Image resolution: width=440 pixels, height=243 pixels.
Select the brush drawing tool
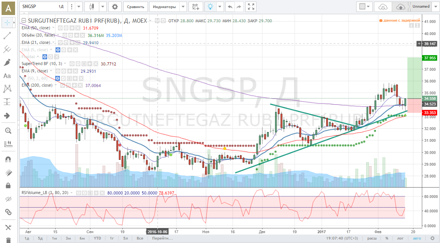pos(7,63)
